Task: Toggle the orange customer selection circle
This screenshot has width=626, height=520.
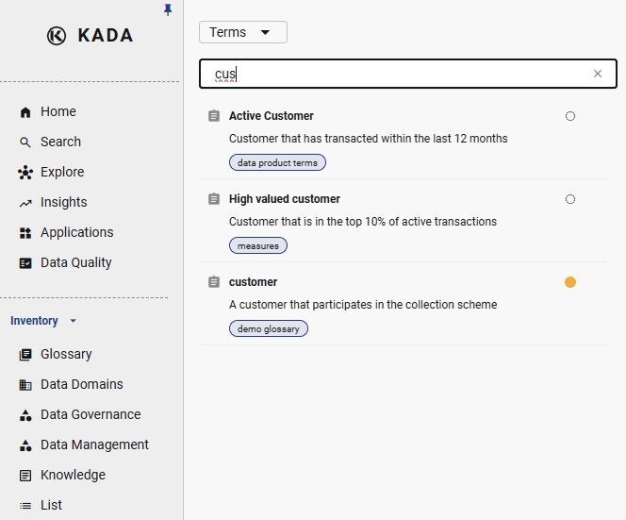Action: (570, 282)
